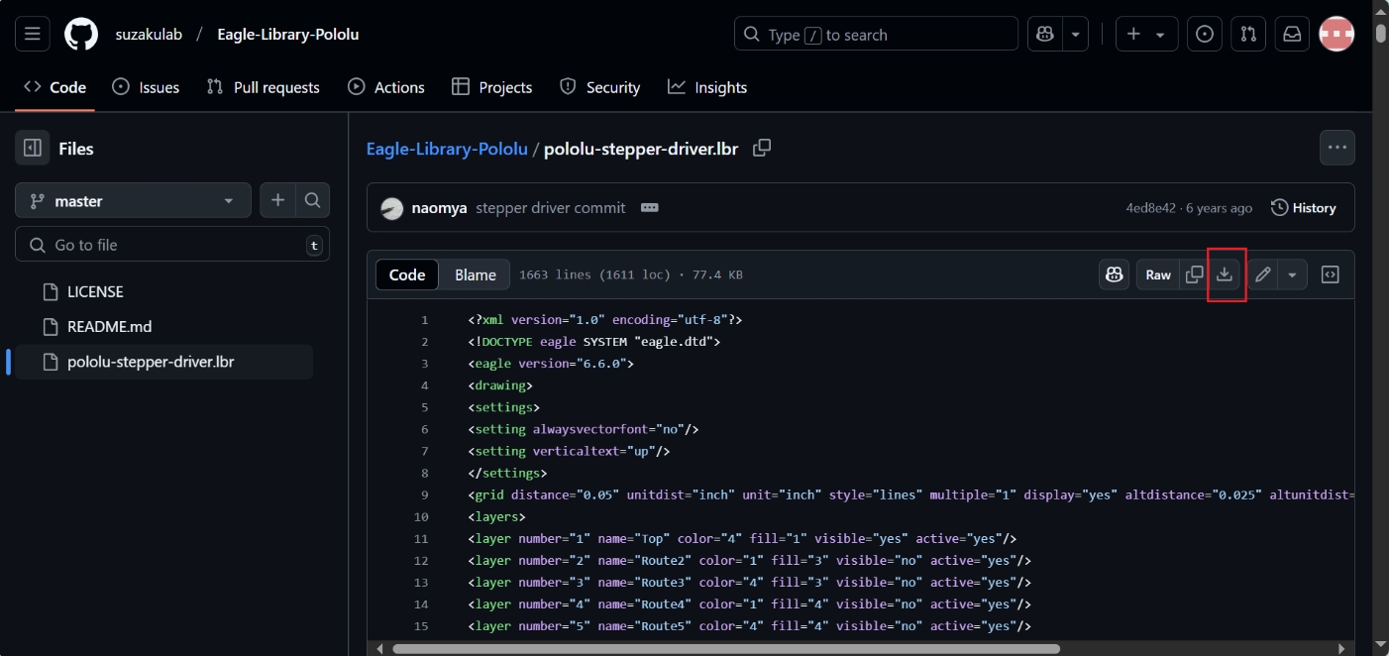Open naomya's author profile link
The width and height of the screenshot is (1389, 656).
[439, 208]
